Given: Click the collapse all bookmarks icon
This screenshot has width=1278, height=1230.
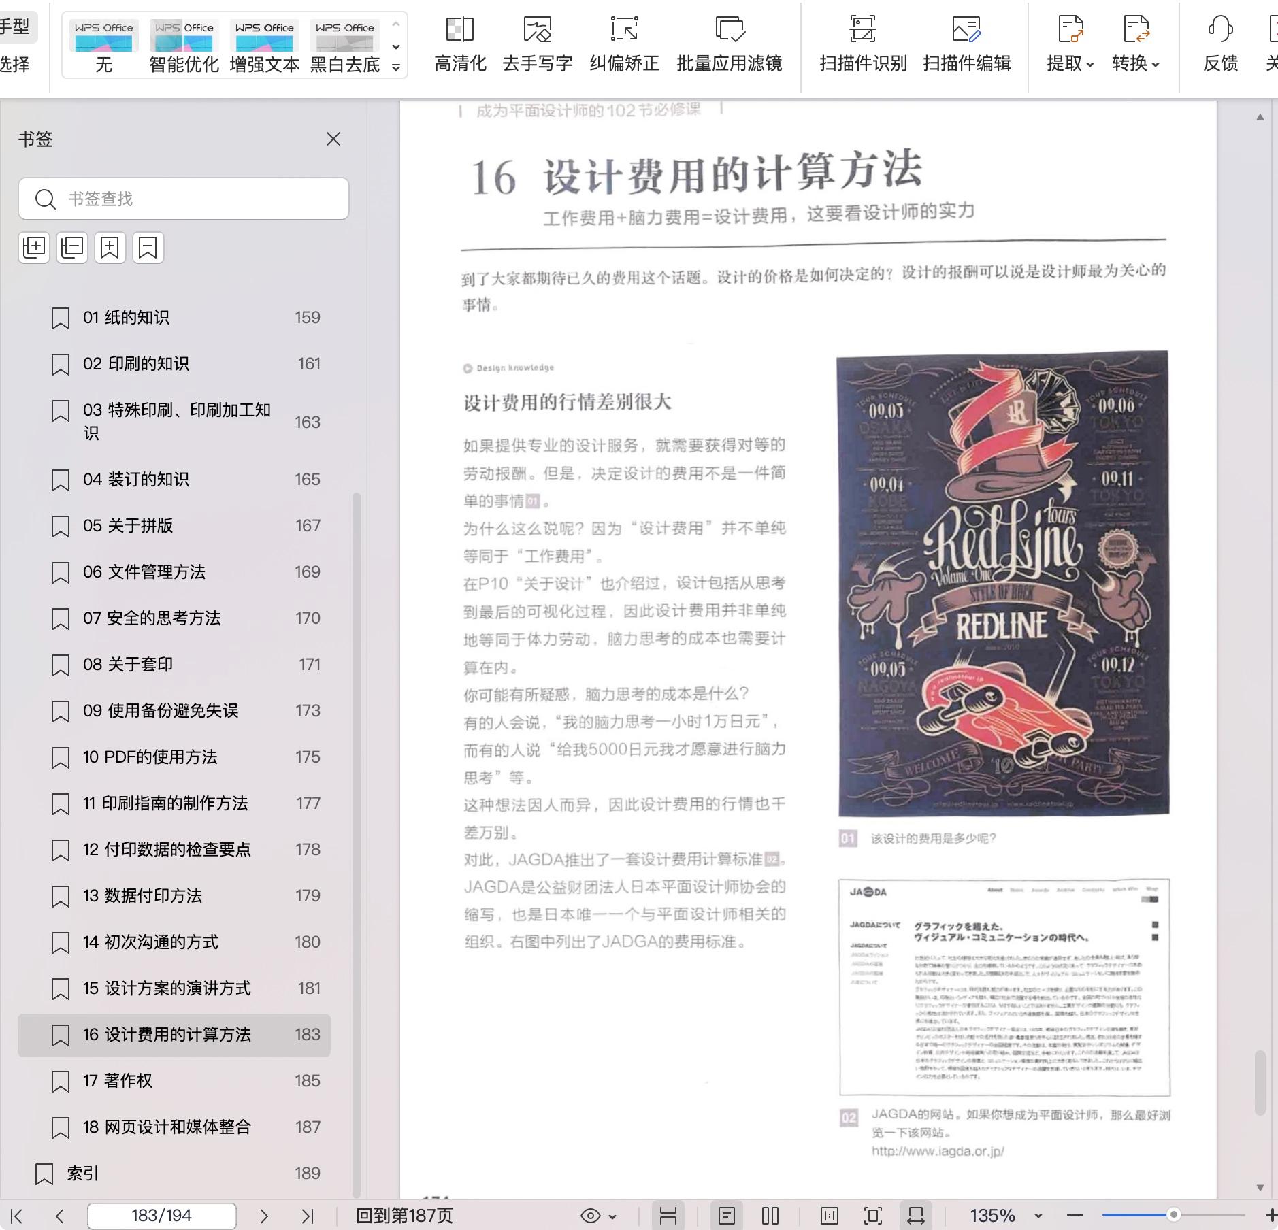Looking at the screenshot, I should click(72, 248).
